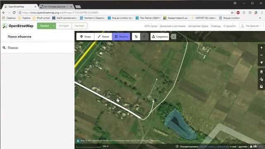Open the UKR.NET bookmark
Image resolution: width=265 pixels, height=149 pixels.
204,18
